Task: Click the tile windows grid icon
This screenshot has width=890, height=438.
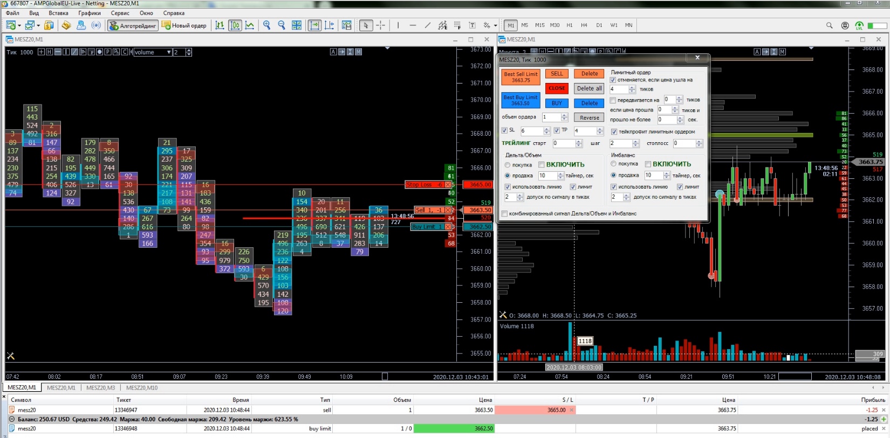Action: [x=297, y=25]
